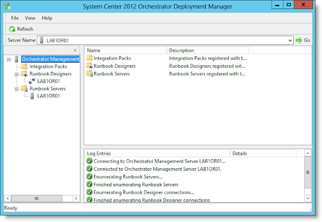Viewport: 322px width, 222px height.
Task: Click log entry 'Finished enumerating Runbook Servers'
Action: [136, 184]
